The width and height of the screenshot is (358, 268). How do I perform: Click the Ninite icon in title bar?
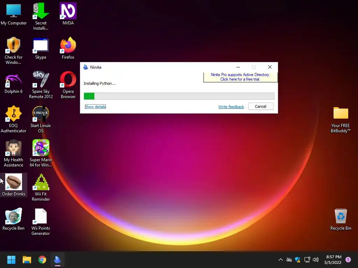click(86, 67)
